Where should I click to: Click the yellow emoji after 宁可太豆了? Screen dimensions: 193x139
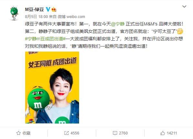[180, 31]
